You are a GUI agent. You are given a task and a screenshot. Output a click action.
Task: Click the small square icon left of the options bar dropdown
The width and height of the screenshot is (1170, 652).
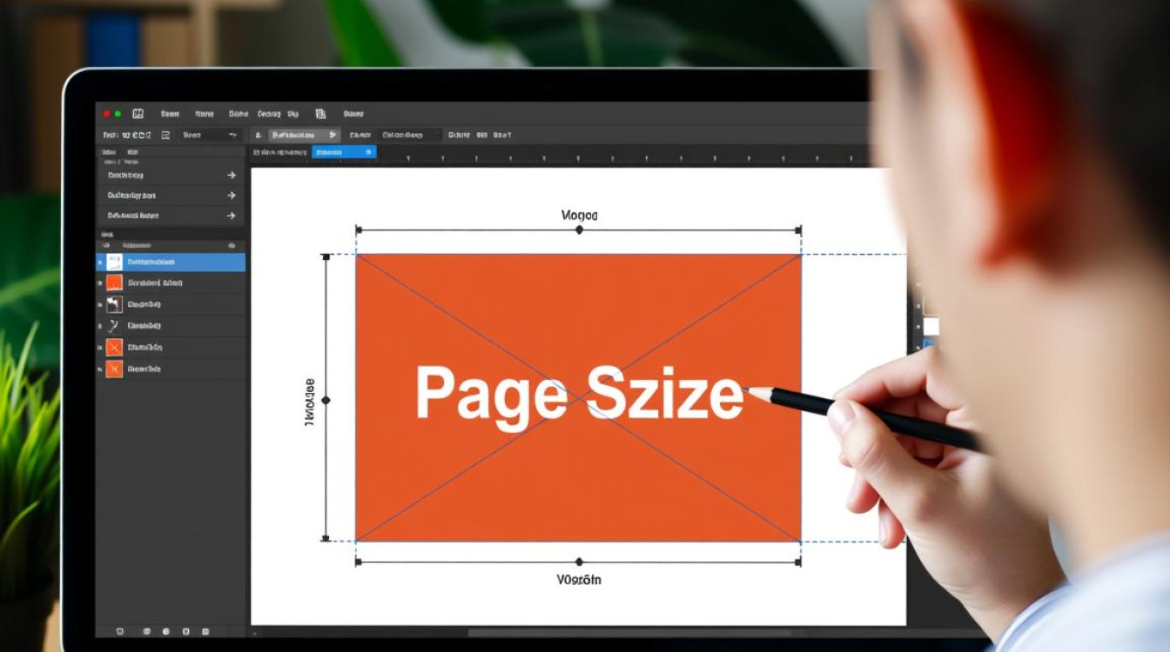(x=165, y=136)
